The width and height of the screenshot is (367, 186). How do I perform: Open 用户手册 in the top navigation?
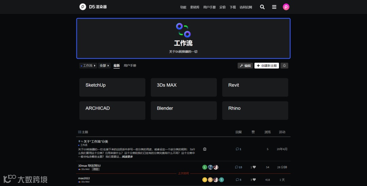click(x=209, y=7)
